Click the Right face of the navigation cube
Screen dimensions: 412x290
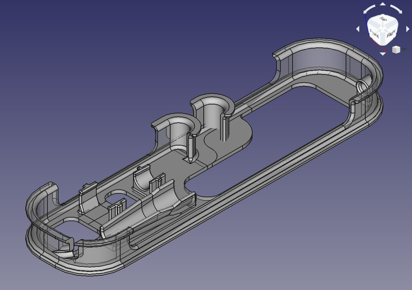[391, 34]
